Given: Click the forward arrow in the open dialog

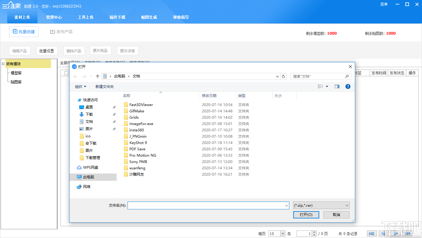Looking at the screenshot, I should 84,77.
